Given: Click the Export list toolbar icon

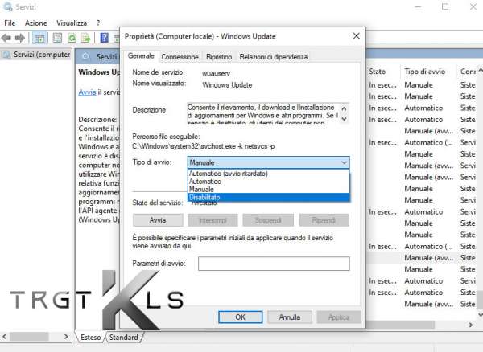Looking at the screenshot, I should point(86,38).
